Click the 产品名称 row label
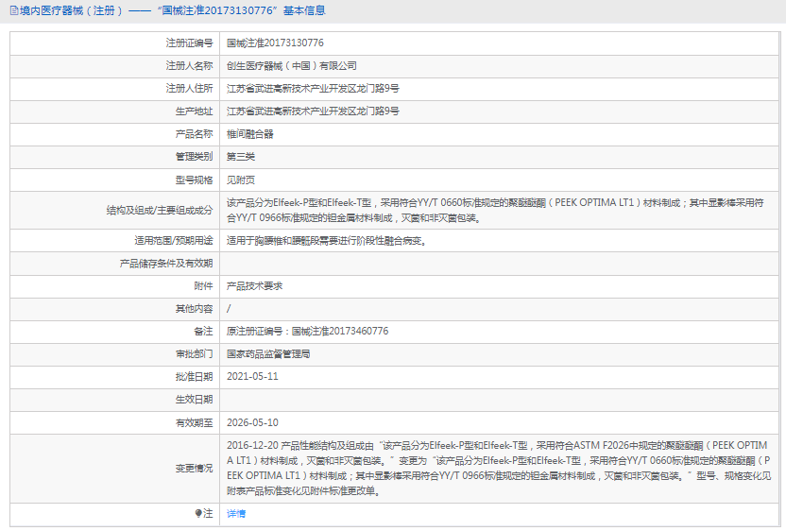786x531 pixels. click(194, 134)
